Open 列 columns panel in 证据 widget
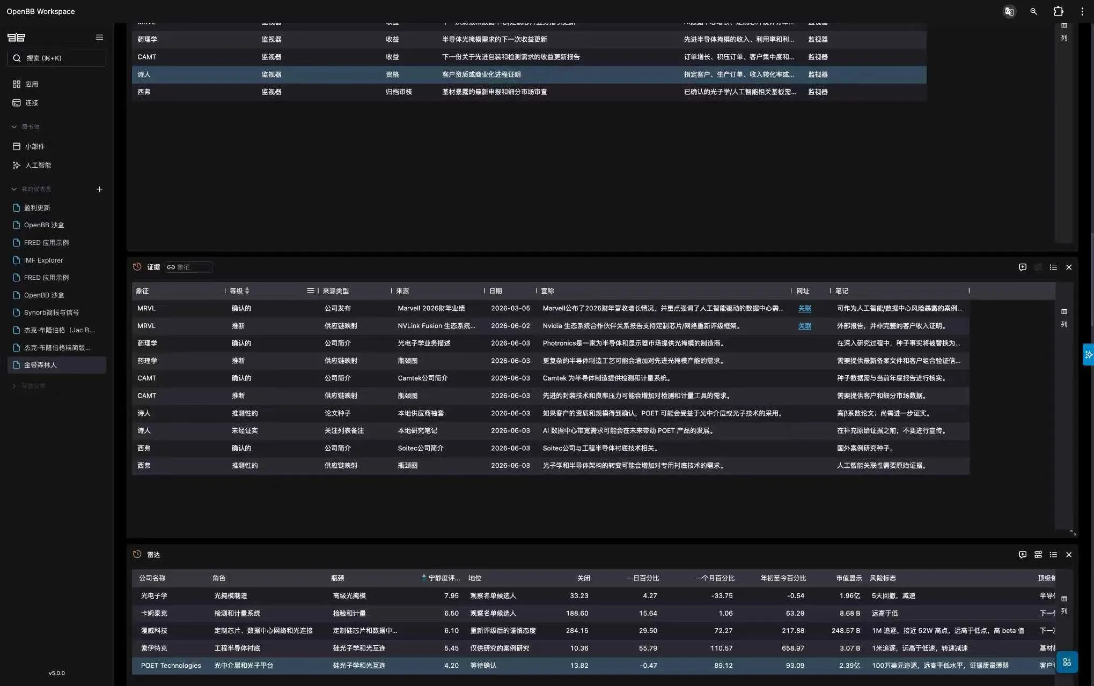 tap(1064, 318)
